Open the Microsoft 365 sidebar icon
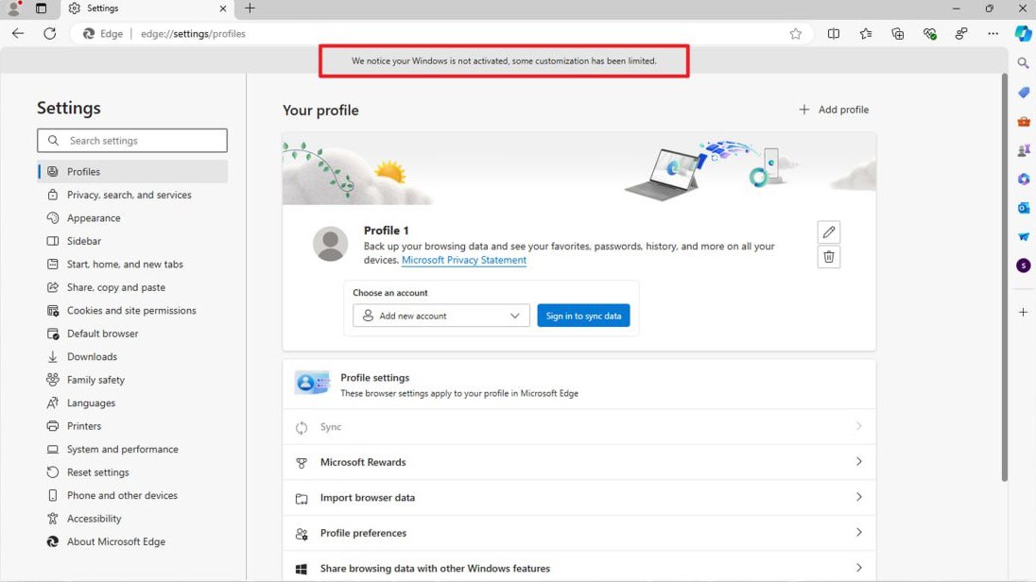Screen dimensions: 1036x582 coord(1024,179)
